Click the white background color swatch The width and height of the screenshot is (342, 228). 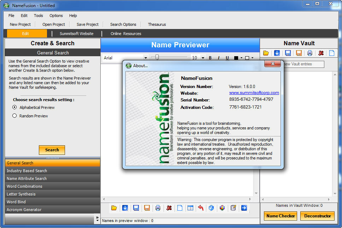(x=247, y=58)
